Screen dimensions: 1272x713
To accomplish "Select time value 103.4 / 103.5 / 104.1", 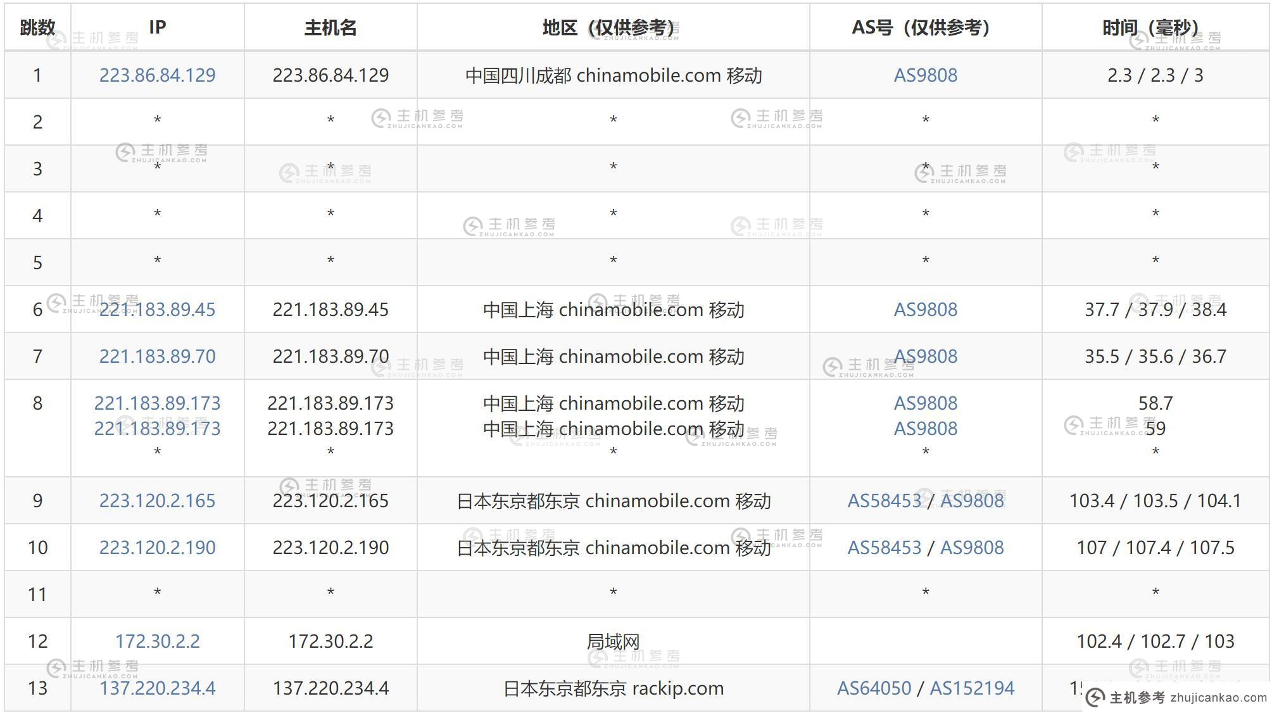I will tap(1155, 501).
